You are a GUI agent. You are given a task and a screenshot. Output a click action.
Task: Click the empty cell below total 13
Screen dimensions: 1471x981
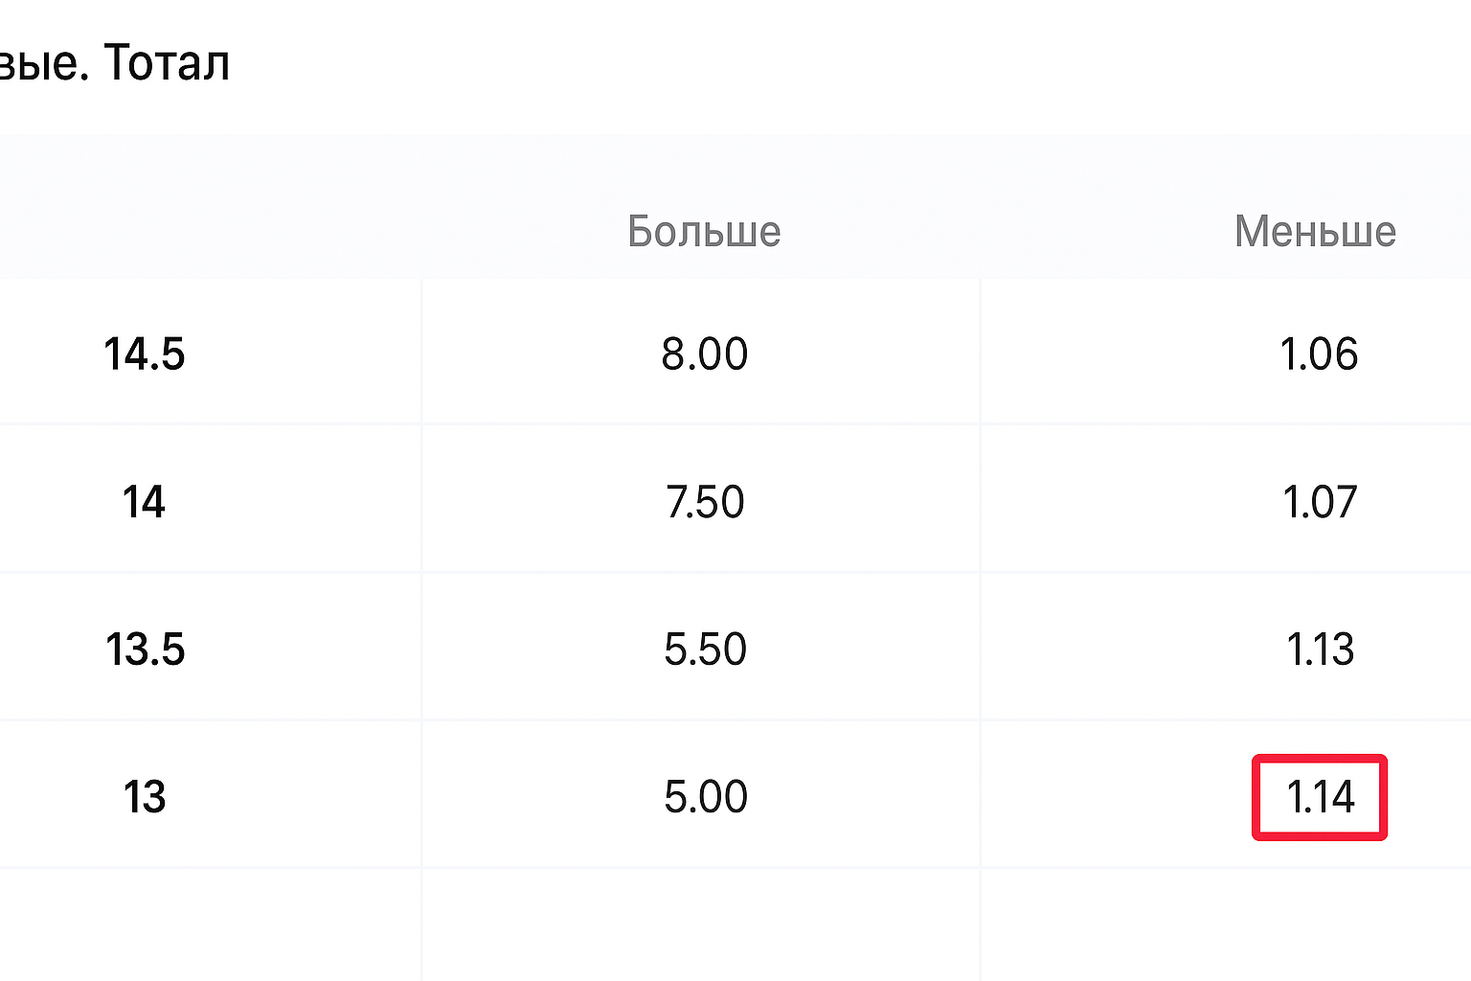209,924
